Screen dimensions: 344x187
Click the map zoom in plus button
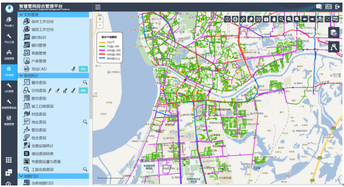[100, 19]
